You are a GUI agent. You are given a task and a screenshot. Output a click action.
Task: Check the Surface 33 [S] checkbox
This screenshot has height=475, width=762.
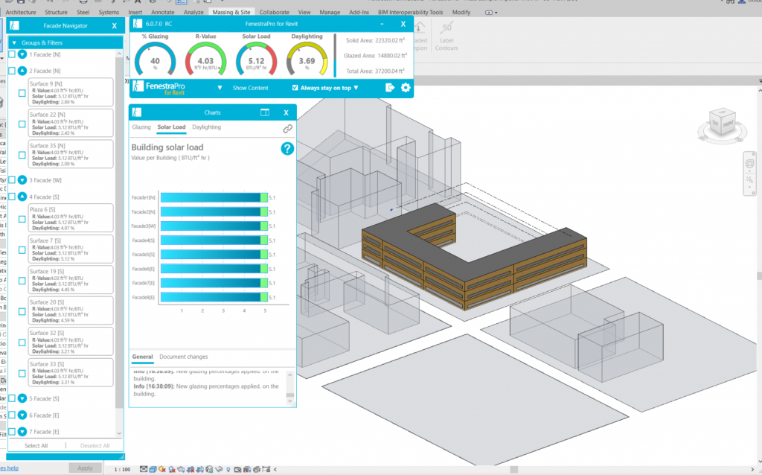coord(22,374)
